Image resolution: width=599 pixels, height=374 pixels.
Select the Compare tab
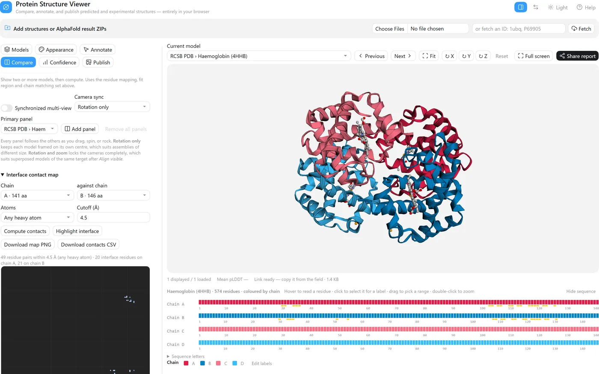coord(18,62)
